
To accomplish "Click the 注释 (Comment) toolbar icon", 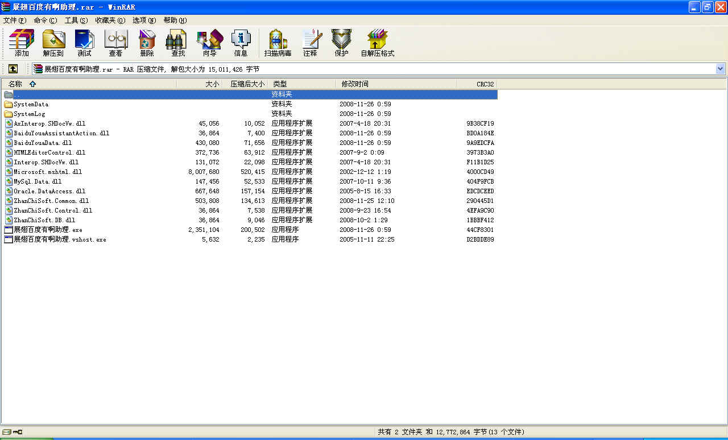I will [311, 43].
